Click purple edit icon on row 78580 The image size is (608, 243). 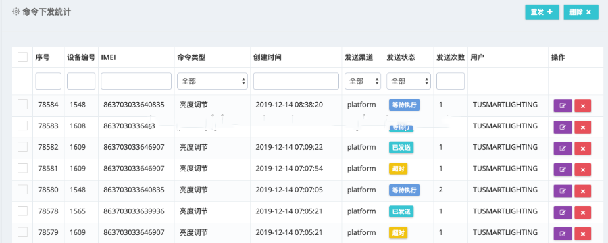pyautogui.click(x=563, y=190)
